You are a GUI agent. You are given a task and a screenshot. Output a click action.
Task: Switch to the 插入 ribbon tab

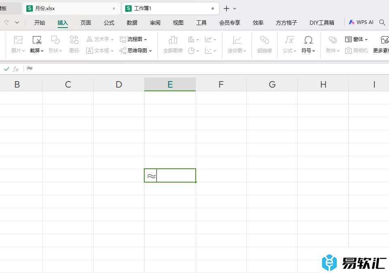pos(62,23)
